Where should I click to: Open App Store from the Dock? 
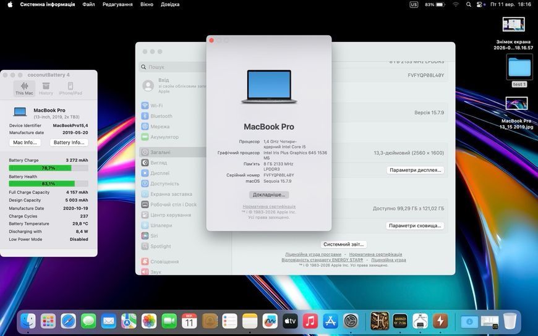(x=330, y=321)
